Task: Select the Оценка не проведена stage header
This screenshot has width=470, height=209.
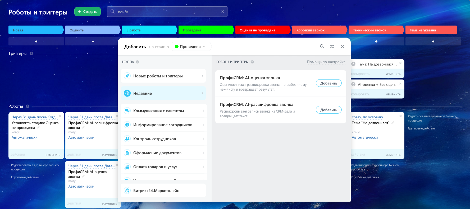Action: [263, 30]
